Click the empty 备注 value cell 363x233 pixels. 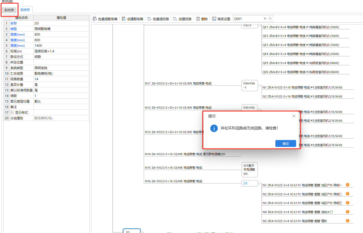tap(61, 107)
